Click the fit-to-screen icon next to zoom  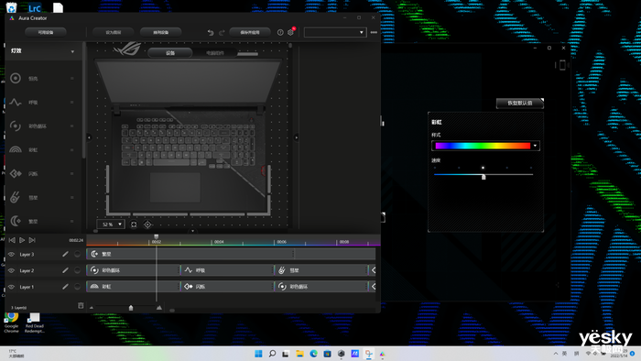[134, 224]
